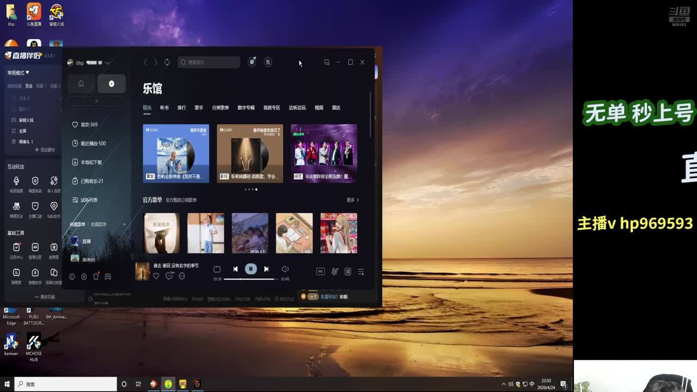Screen dimensions: 697x392
Task: Click the HQ sound quality icon
Action: [x=320, y=272]
